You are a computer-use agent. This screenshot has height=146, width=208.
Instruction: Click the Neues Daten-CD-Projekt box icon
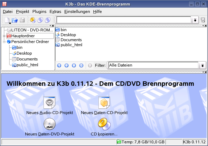click(104, 103)
